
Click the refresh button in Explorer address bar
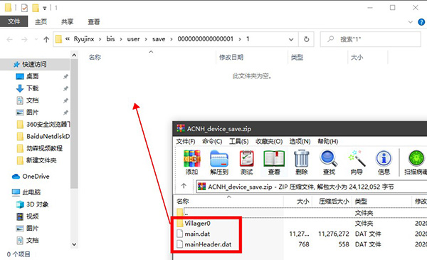tap(306, 39)
